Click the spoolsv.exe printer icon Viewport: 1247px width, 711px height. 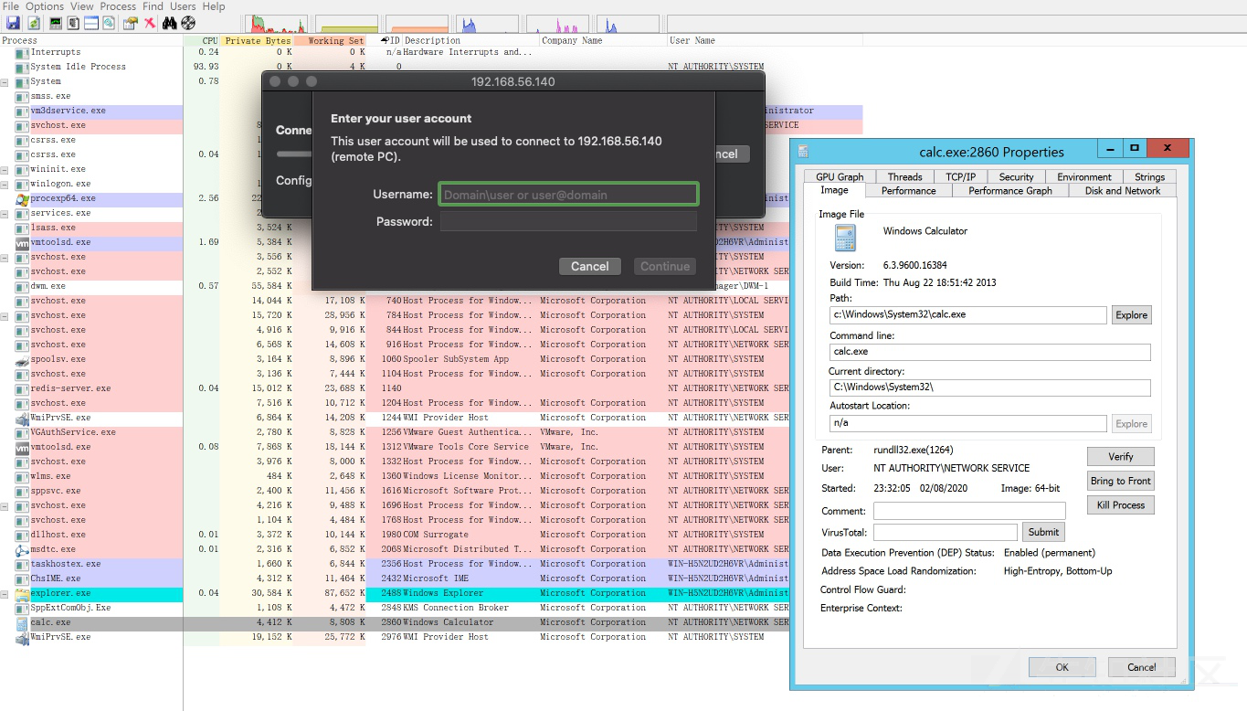[22, 359]
